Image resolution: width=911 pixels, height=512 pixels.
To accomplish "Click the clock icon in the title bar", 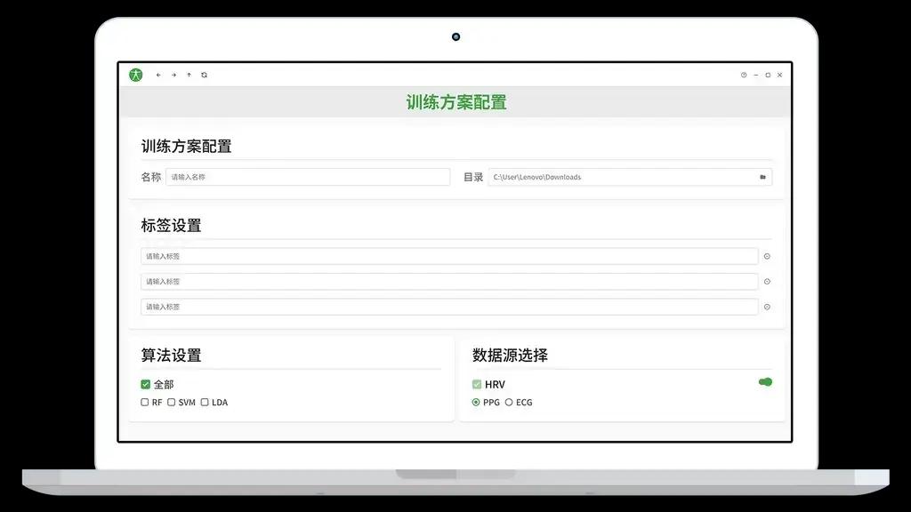I will 744,76.
